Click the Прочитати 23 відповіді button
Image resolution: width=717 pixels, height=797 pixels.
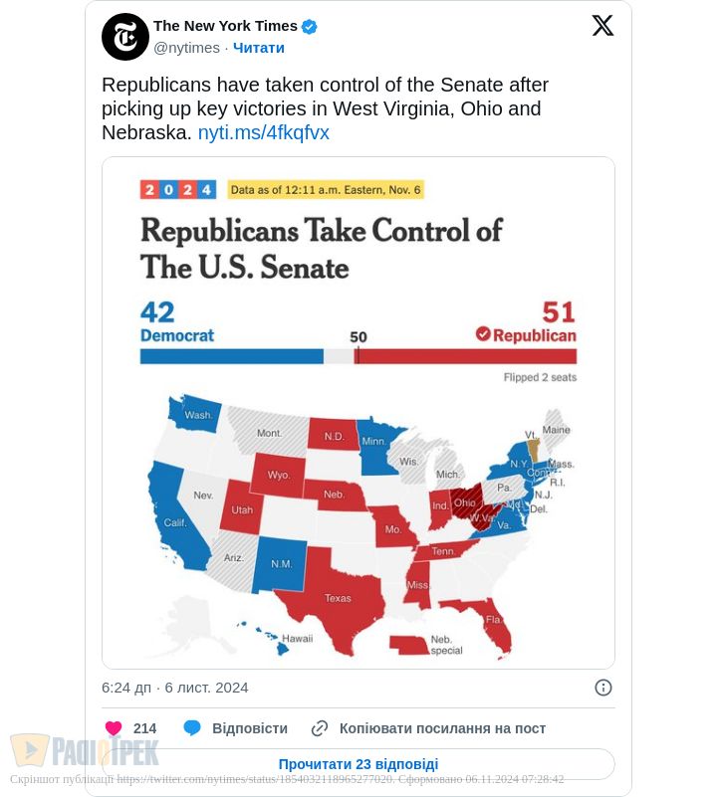tap(358, 764)
